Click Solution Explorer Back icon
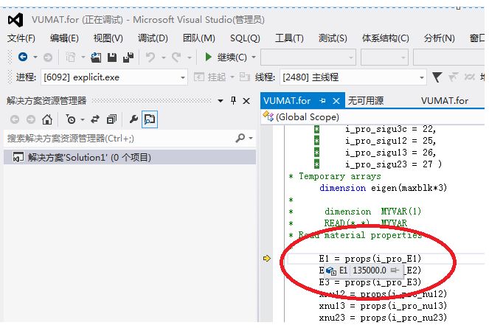The width and height of the screenshot is (489, 328). coord(15,119)
